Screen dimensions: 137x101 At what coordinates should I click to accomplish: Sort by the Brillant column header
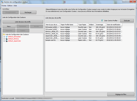point(92,25)
